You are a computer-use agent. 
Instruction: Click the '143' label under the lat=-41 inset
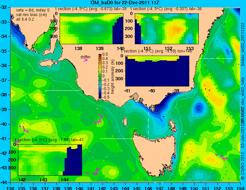(x=43, y=180)
